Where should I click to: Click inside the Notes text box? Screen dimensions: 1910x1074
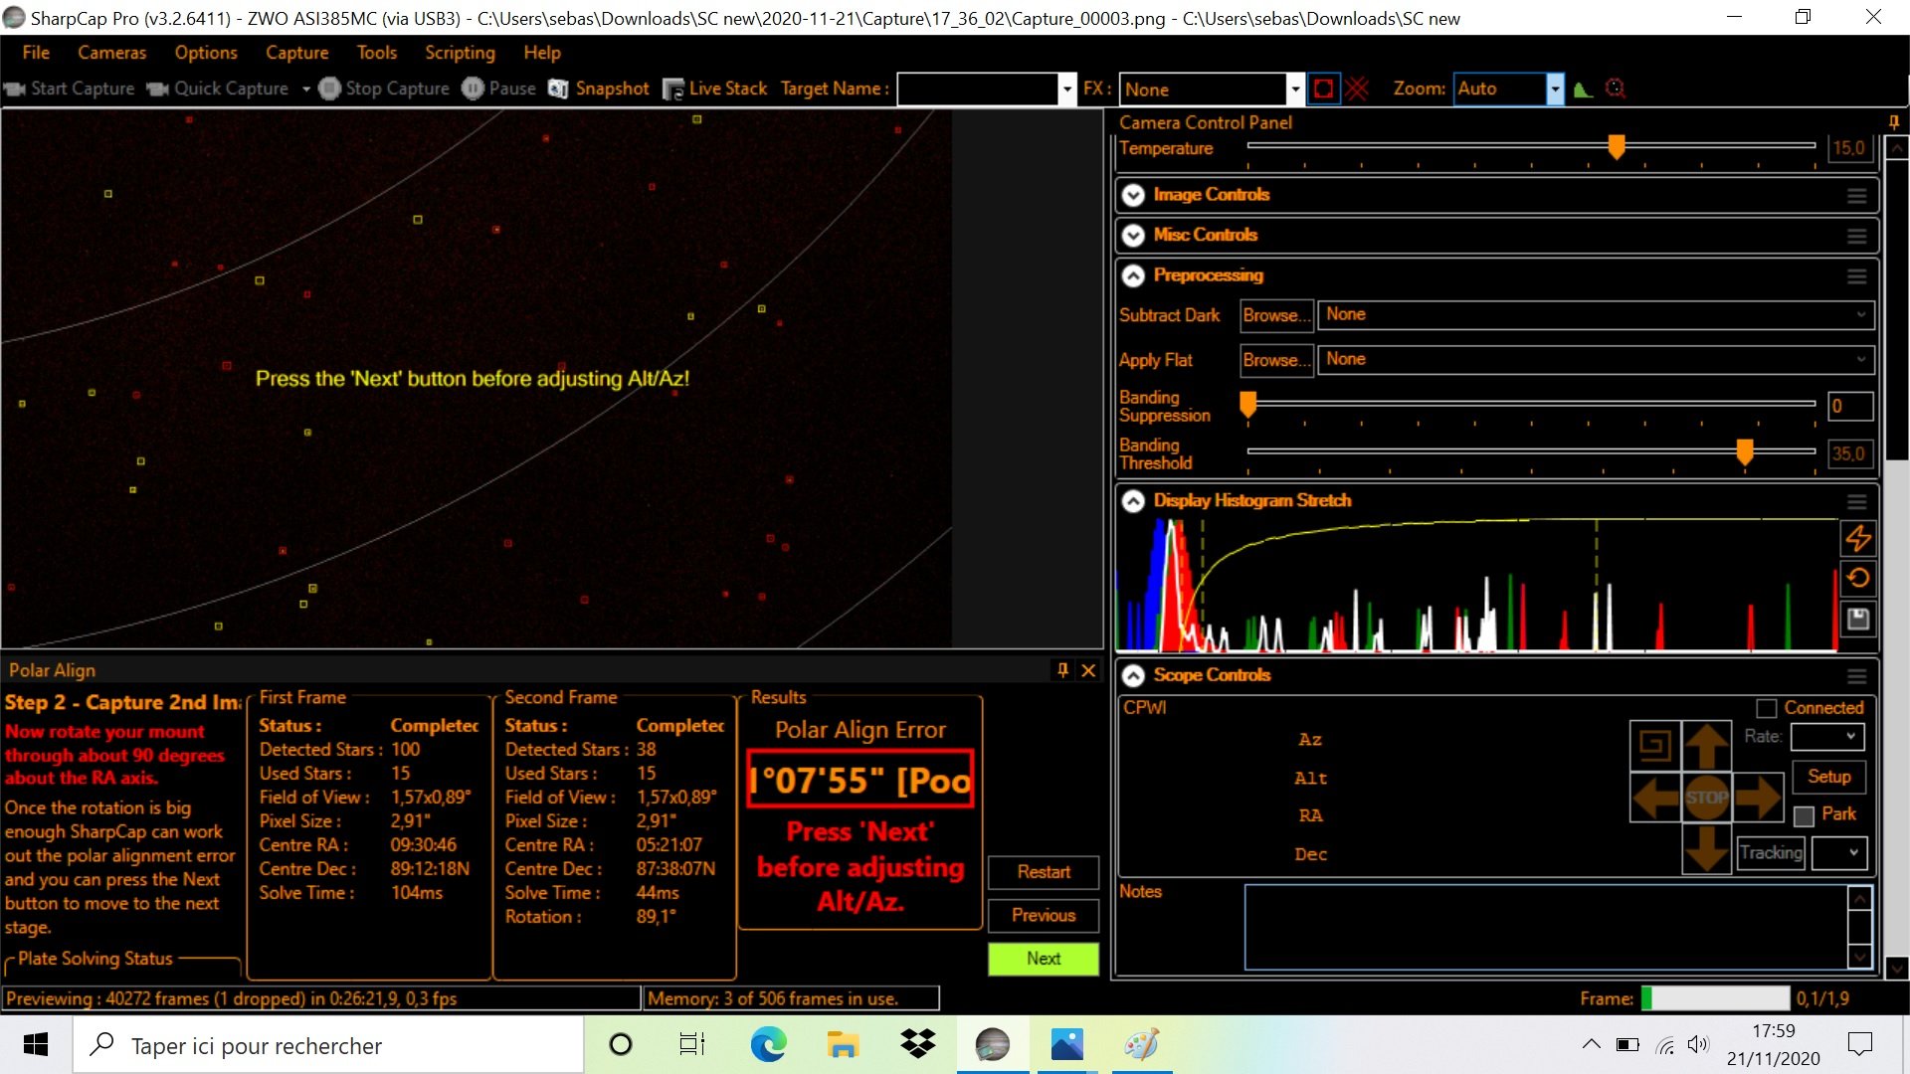[x=1546, y=927]
